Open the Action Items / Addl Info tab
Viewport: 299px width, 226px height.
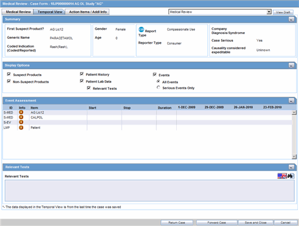click(x=88, y=12)
